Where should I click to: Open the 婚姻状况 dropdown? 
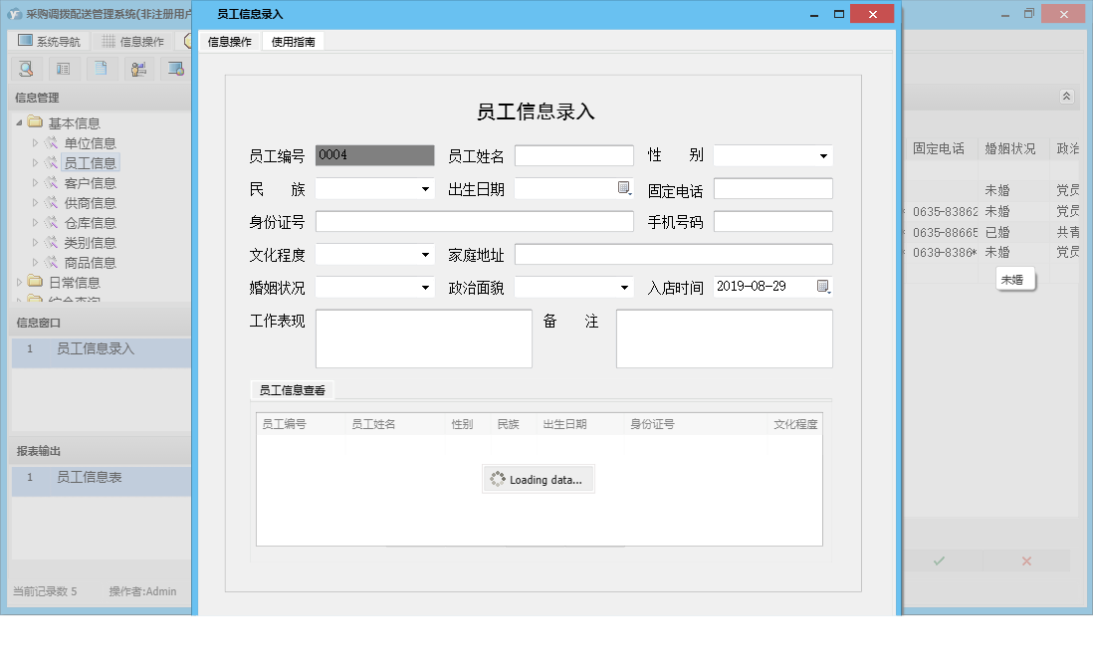coord(426,286)
